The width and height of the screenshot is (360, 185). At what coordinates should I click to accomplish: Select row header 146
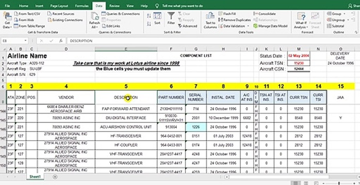[3, 127]
